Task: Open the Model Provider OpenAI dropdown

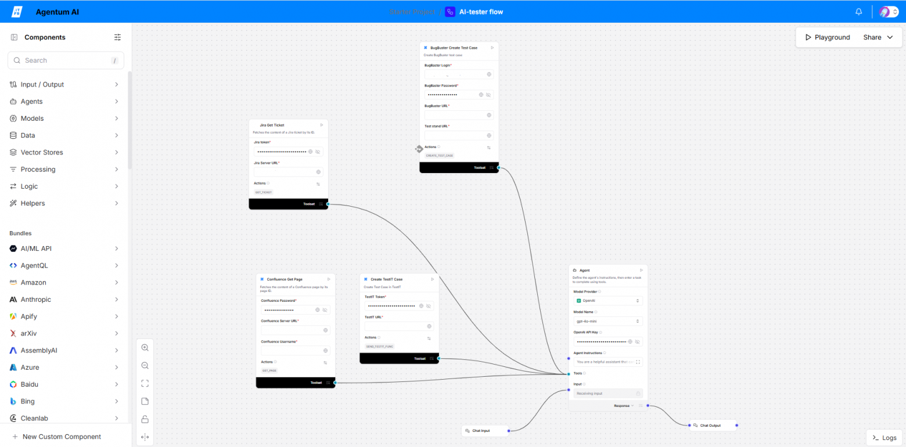Action: pos(608,301)
